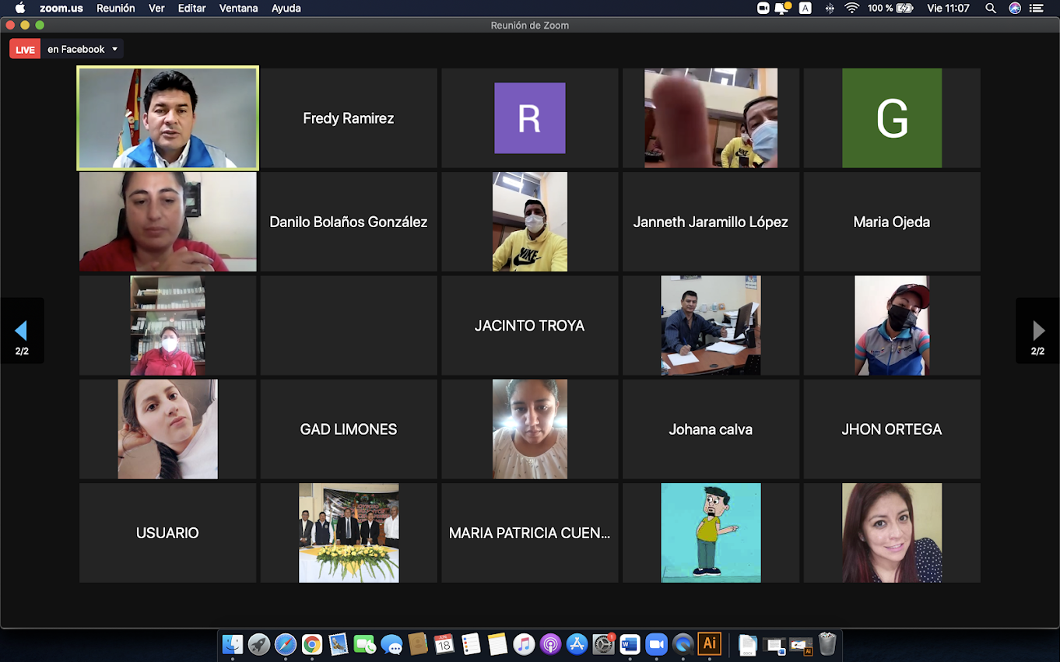This screenshot has width=1060, height=662.
Task: Open the Ventana menu
Action: pos(238,8)
